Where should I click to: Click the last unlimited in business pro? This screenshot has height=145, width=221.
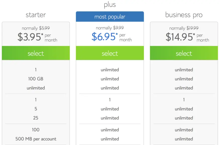click(x=184, y=139)
